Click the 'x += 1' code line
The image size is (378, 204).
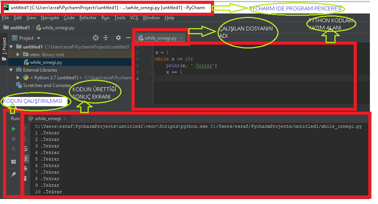(x=174, y=72)
